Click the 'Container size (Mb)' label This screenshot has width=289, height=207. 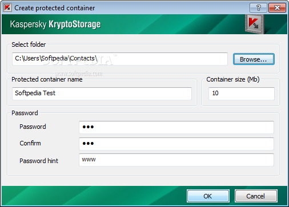point(233,79)
